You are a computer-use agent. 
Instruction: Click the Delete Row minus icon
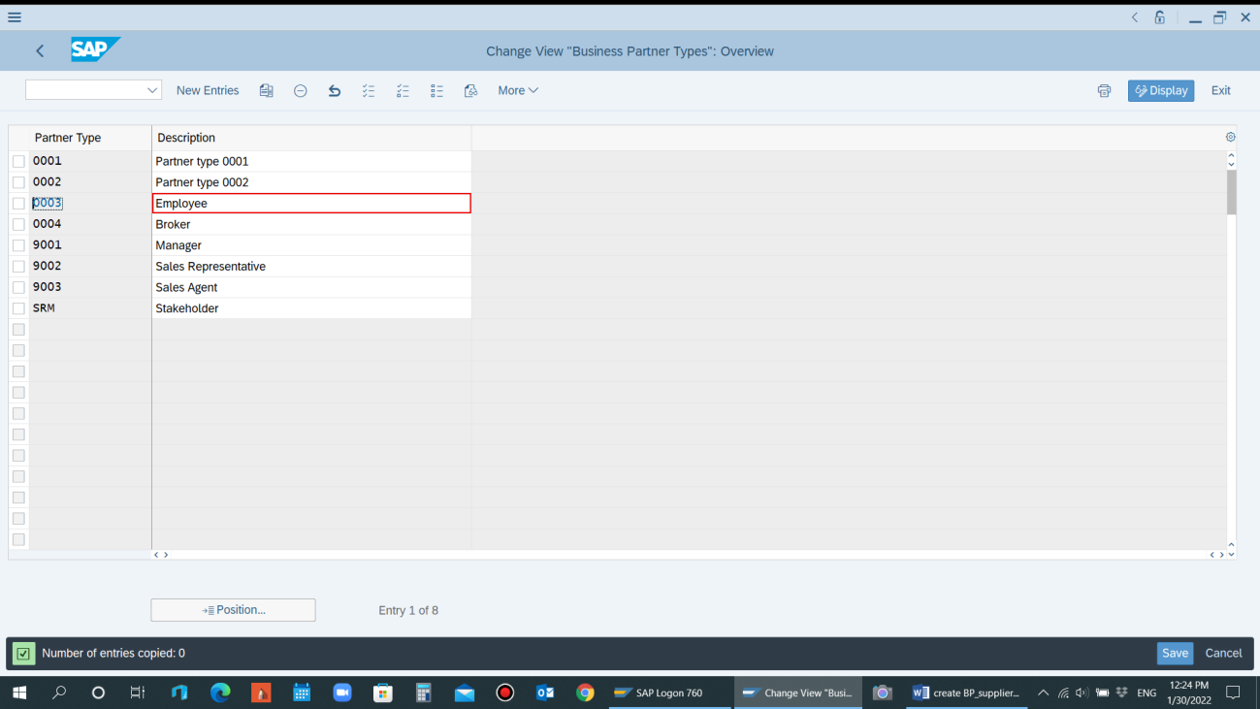click(300, 90)
